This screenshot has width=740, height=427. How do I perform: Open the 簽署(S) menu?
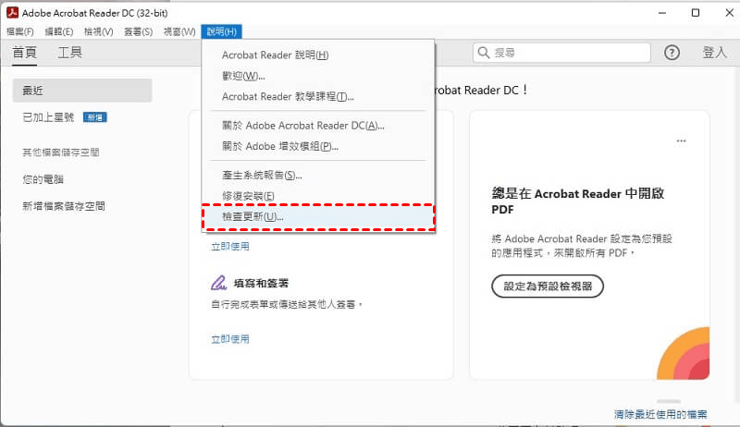138,31
